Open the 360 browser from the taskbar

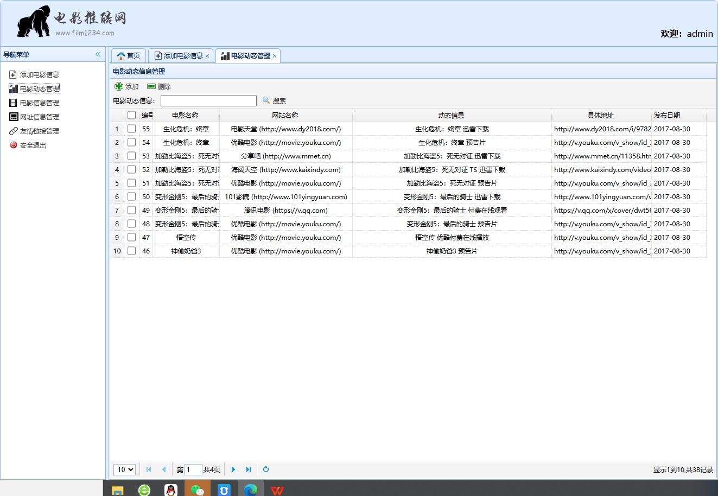pyautogui.click(x=144, y=489)
